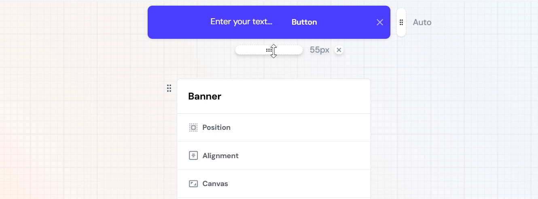Click the "Auto" width value
The image size is (538, 199).
(x=422, y=22)
